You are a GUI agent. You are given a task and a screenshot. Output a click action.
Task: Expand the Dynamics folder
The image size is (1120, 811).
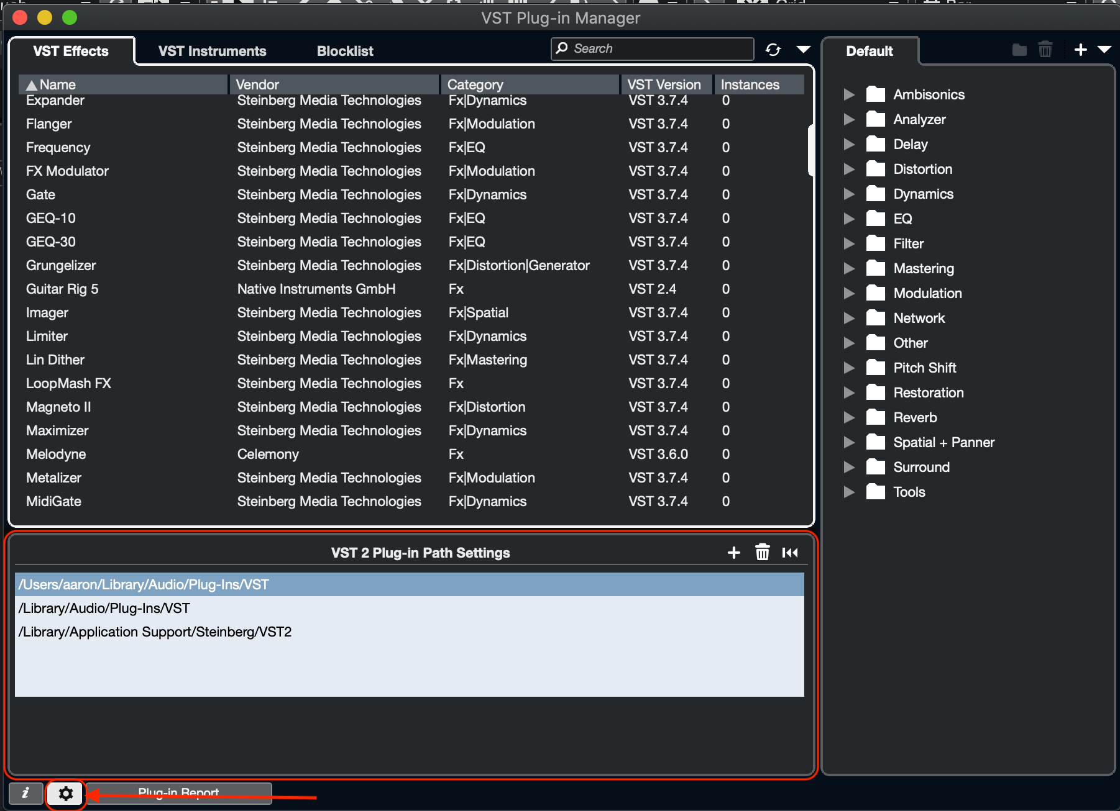(x=849, y=194)
